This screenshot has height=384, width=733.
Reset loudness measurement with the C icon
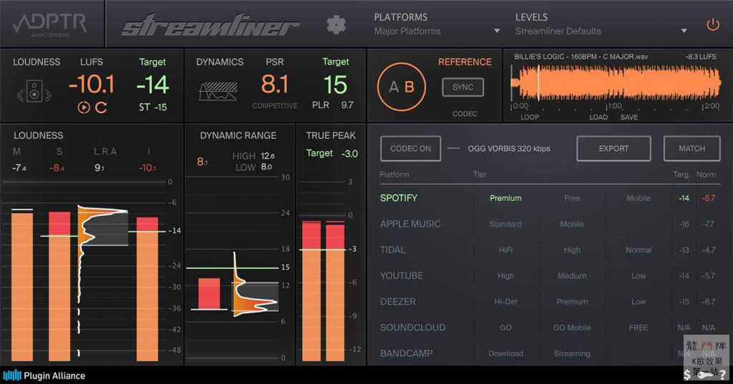point(101,107)
